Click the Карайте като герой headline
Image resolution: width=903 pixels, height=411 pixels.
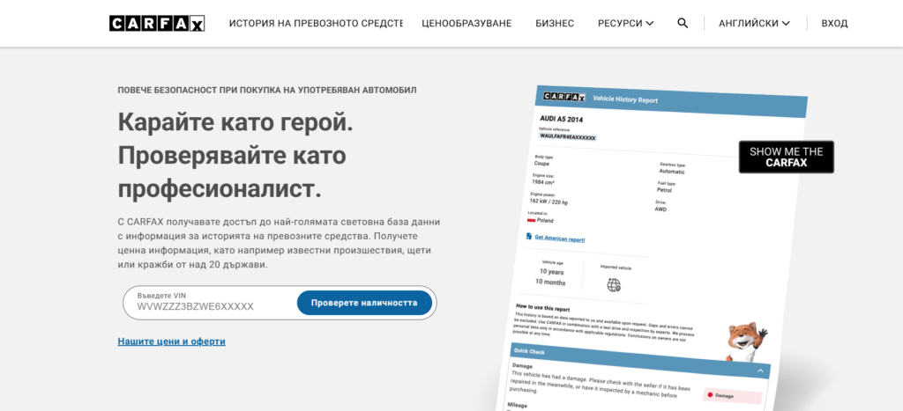235,121
